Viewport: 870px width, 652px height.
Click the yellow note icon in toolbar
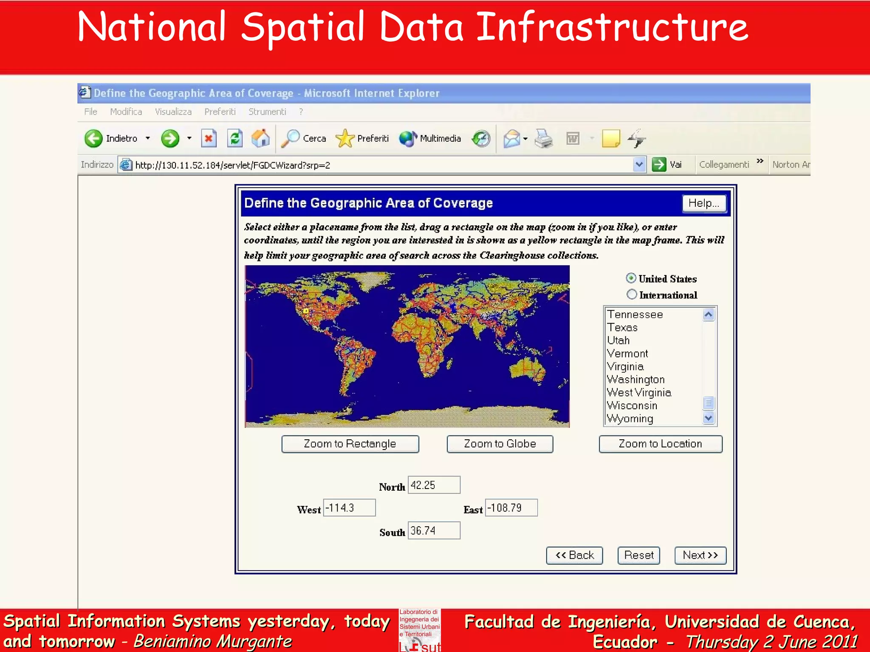611,138
